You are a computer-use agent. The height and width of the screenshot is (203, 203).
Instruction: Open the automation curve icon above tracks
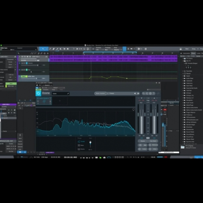(x=32, y=53)
